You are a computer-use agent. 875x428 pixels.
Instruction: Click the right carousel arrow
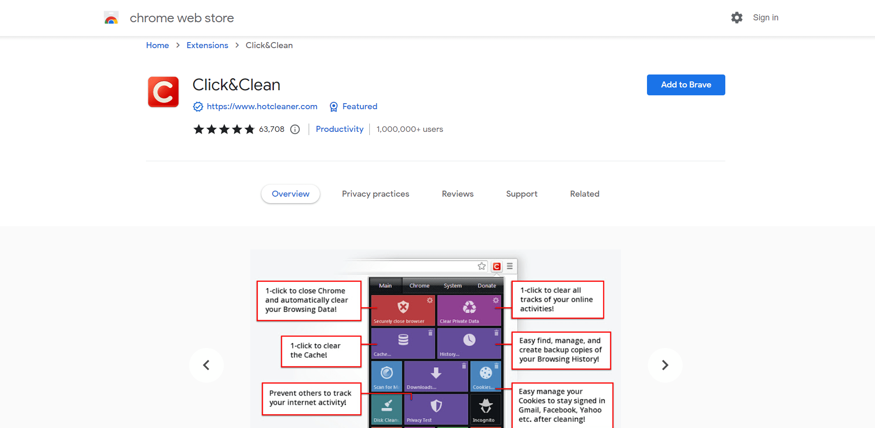click(x=665, y=365)
